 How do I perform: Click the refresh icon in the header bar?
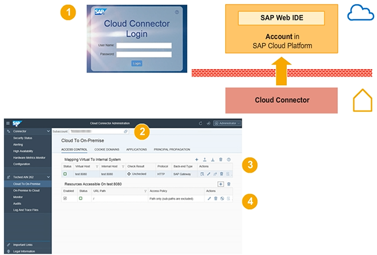tap(200, 123)
